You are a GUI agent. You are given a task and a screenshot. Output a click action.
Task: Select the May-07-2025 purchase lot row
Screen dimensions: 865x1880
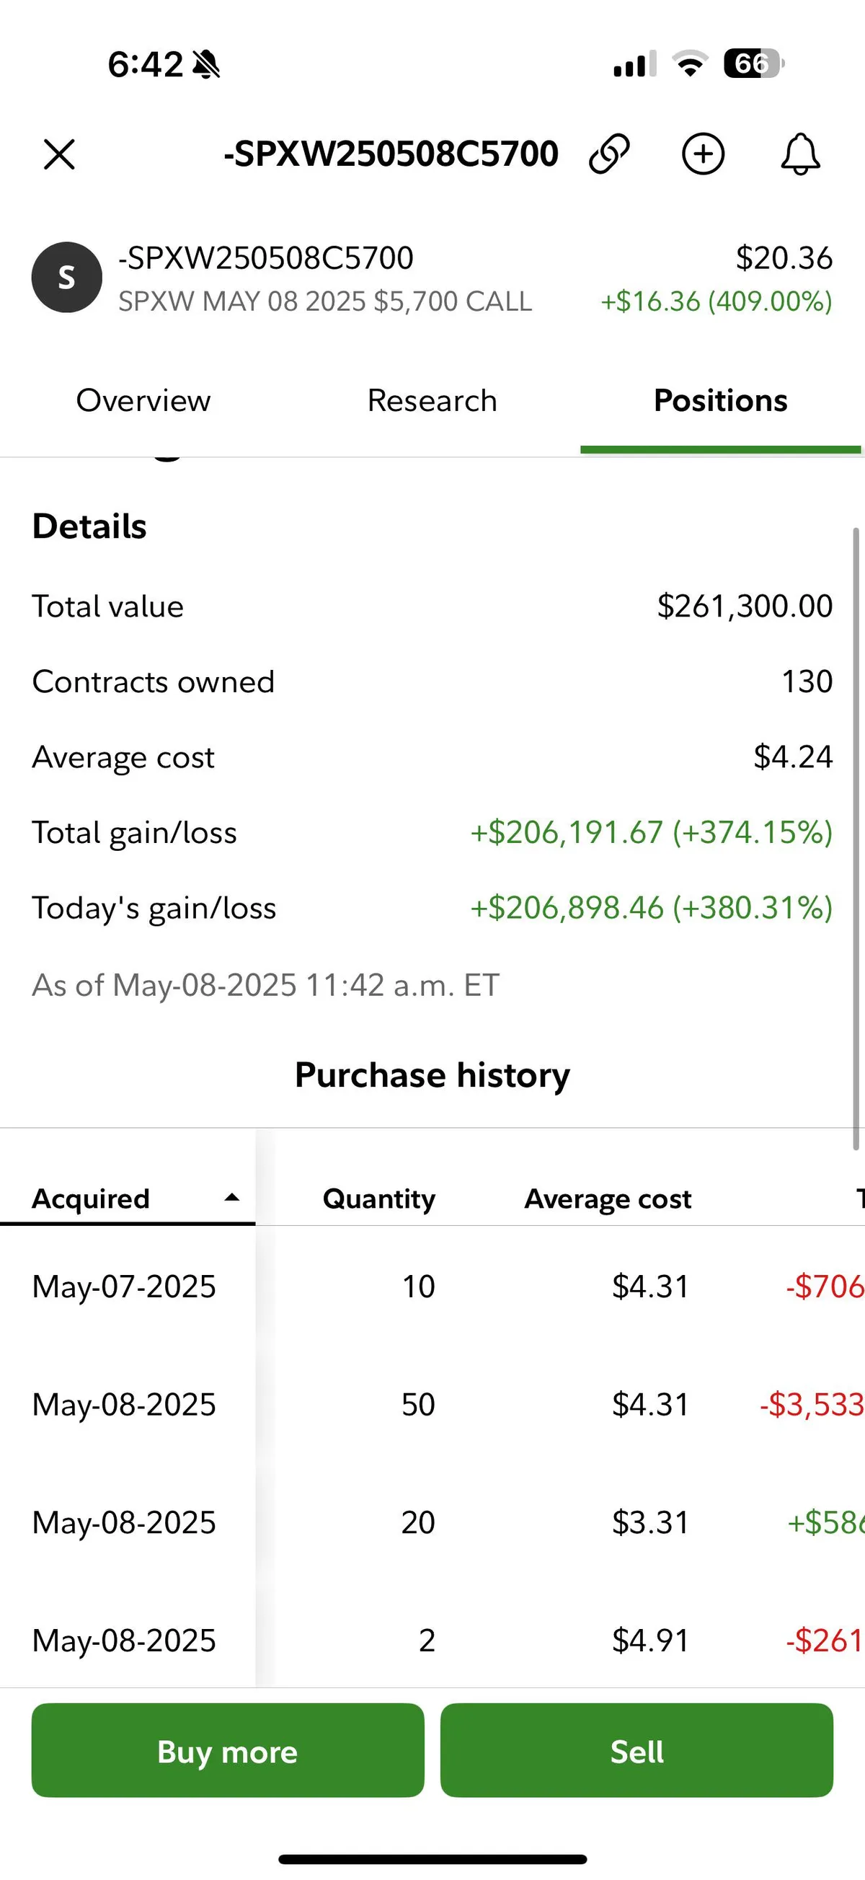[x=124, y=1286]
